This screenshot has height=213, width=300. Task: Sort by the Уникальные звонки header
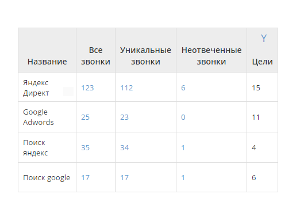(145, 56)
